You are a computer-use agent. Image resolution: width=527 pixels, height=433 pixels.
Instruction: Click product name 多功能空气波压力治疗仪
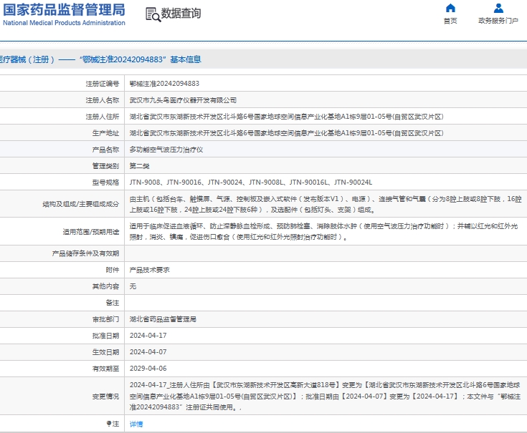pyautogui.click(x=166, y=150)
